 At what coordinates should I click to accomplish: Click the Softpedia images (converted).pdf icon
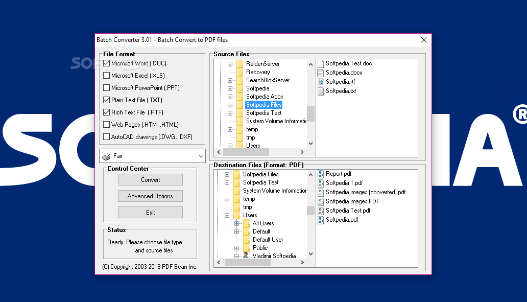(x=321, y=192)
